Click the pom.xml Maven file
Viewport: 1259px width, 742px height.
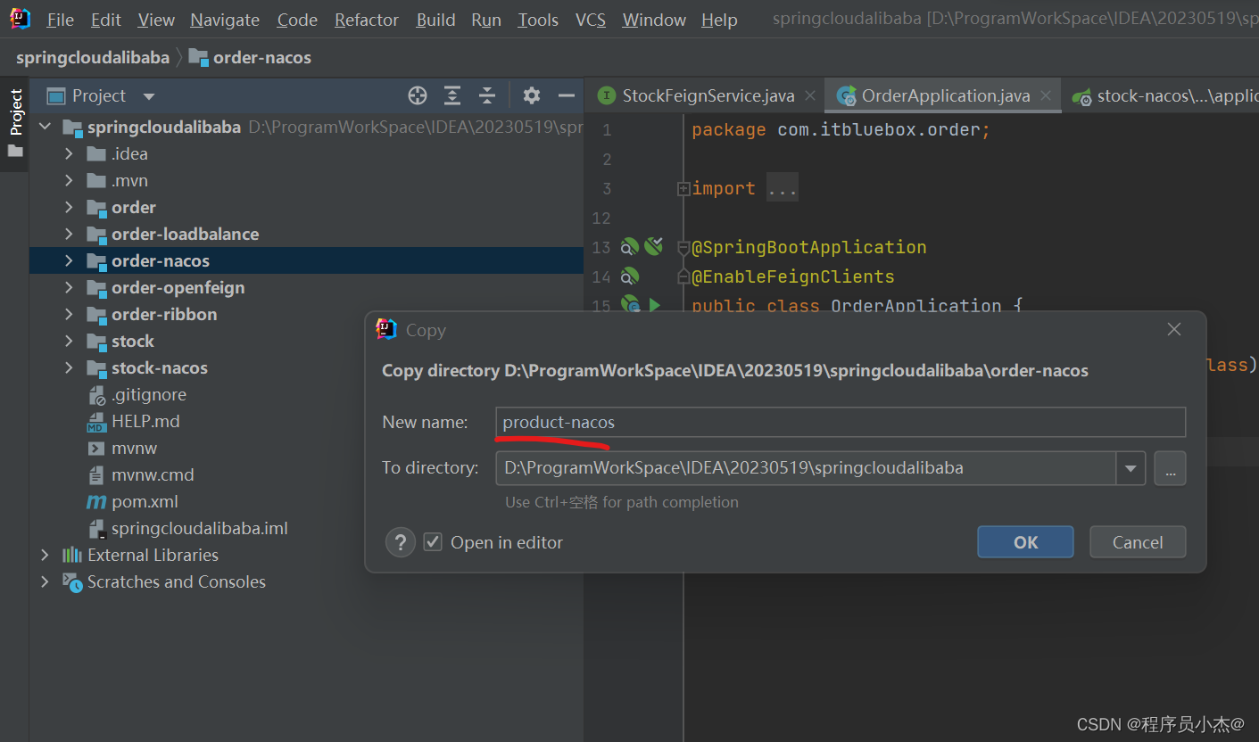click(x=144, y=501)
